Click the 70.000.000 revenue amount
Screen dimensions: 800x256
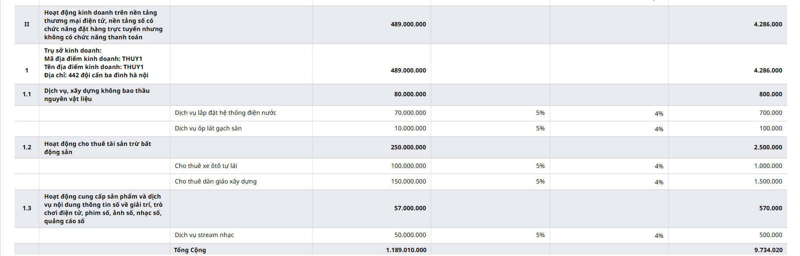pos(410,113)
